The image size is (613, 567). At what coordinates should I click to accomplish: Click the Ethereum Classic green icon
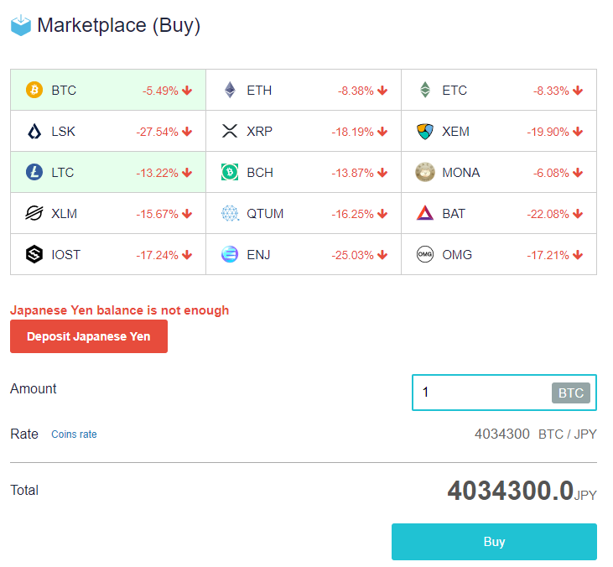[x=425, y=90]
